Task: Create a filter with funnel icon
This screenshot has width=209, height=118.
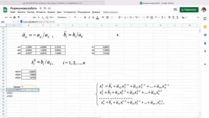Action: click(156, 17)
